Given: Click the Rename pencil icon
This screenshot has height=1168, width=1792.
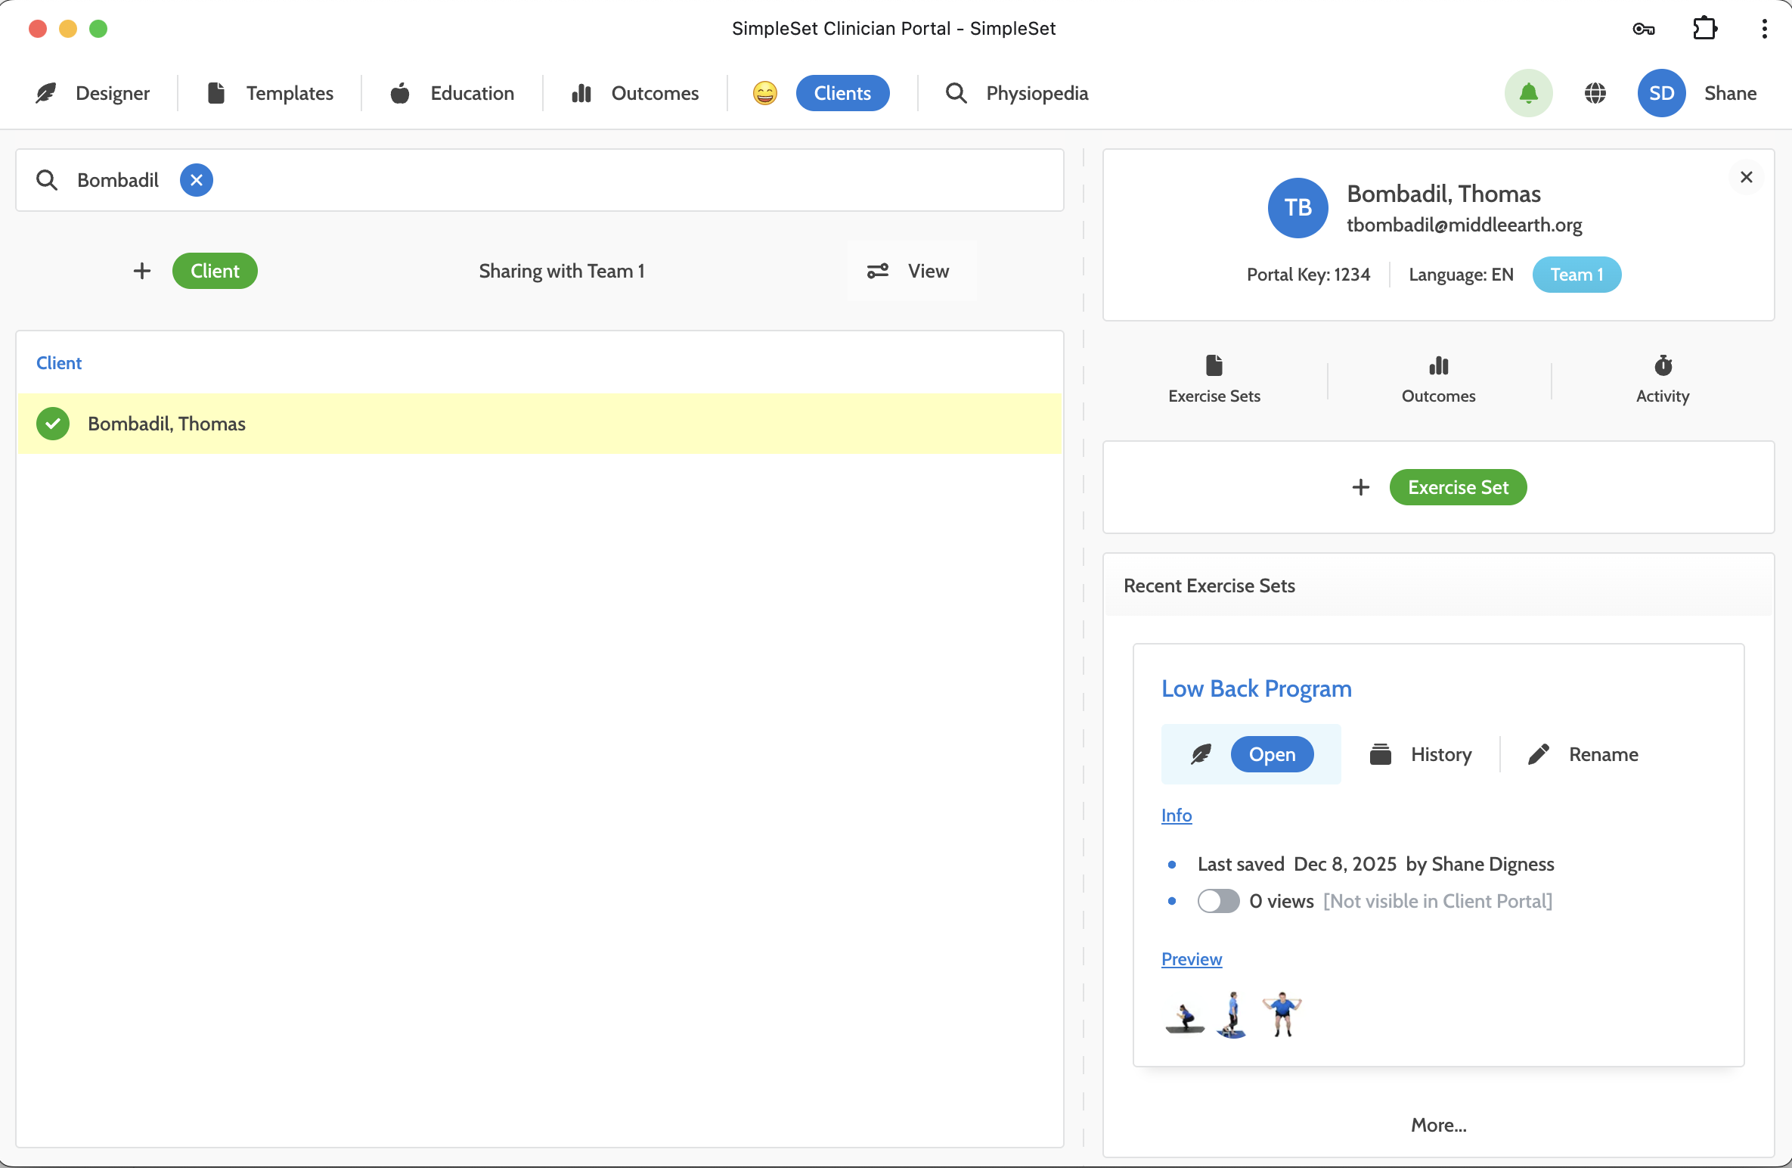Looking at the screenshot, I should coord(1538,754).
